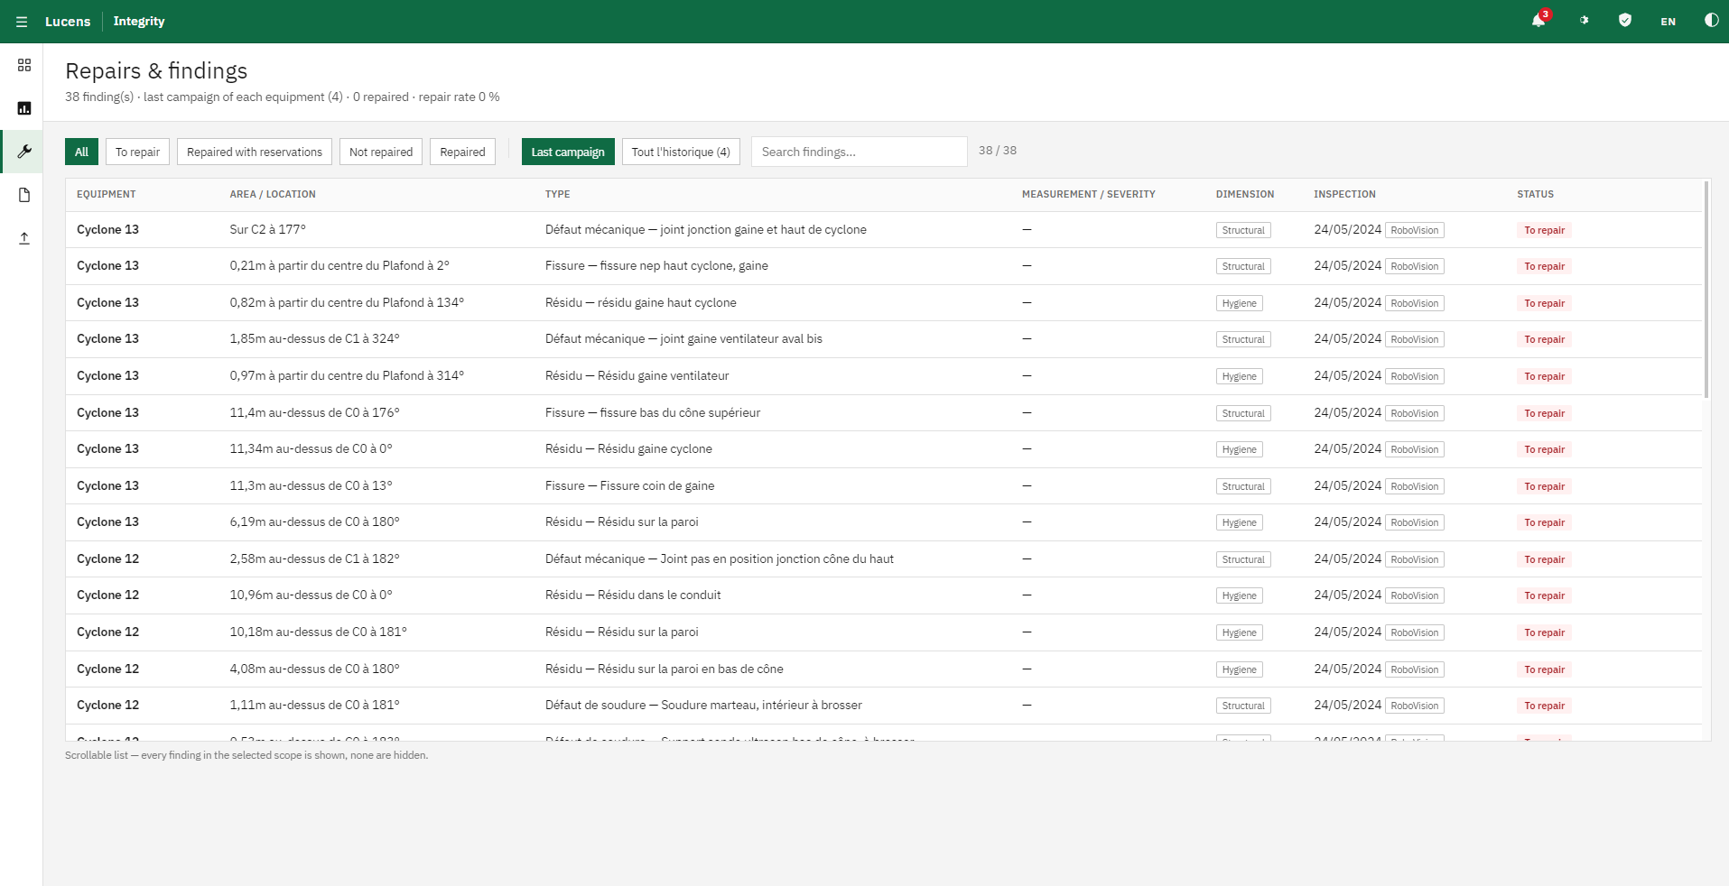The image size is (1729, 886).
Task: Open settings via the gear icon
Action: click(x=1583, y=21)
